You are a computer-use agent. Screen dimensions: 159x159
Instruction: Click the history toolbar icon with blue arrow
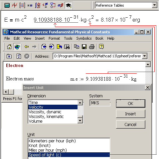(59, 47)
